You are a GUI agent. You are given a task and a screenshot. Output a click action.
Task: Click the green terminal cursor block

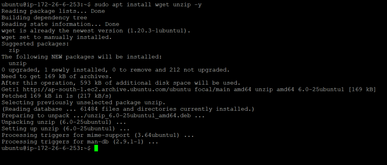[96, 148]
